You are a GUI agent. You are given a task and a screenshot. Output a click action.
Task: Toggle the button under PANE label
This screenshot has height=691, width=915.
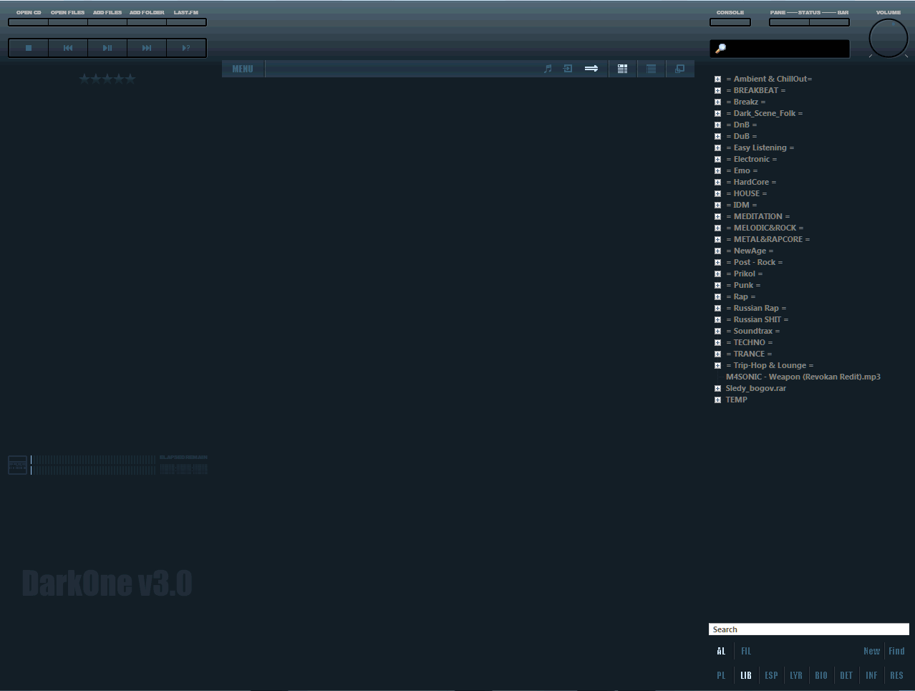click(x=789, y=22)
